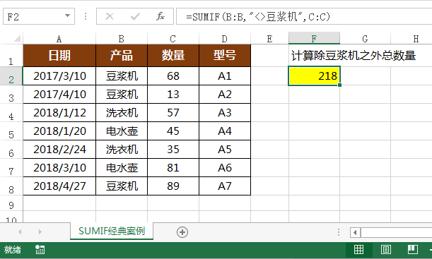Click the formula bar with SUMIF formula

pyautogui.click(x=304, y=16)
